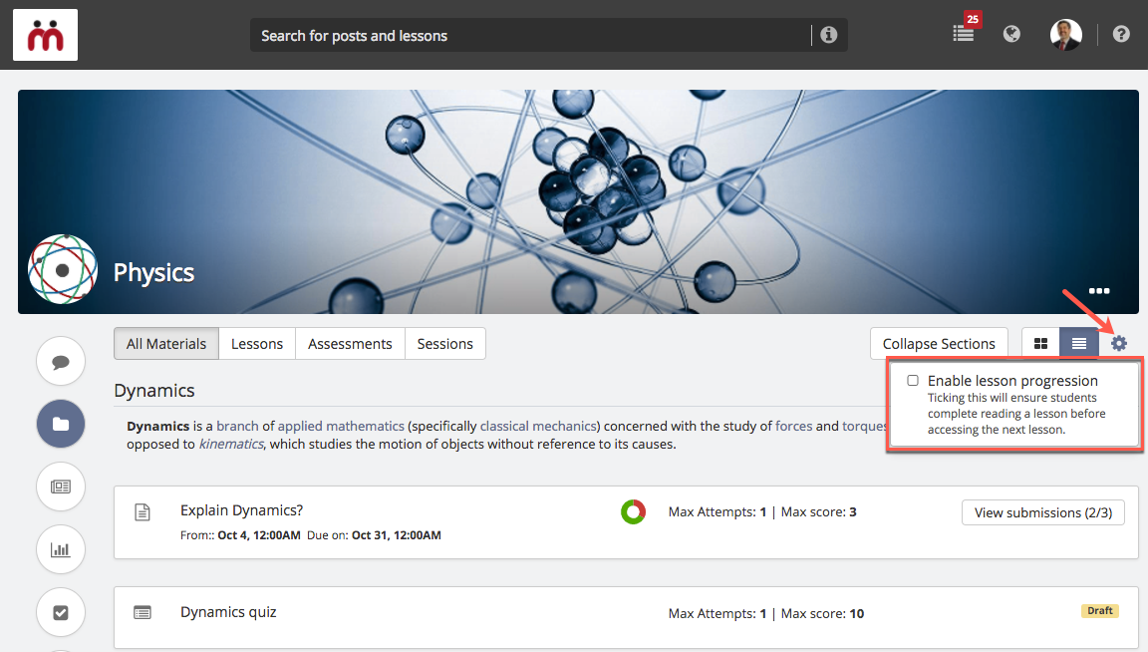Screen dimensions: 1148x652
Task: Open the materials folder sidebar icon
Action: 61,424
